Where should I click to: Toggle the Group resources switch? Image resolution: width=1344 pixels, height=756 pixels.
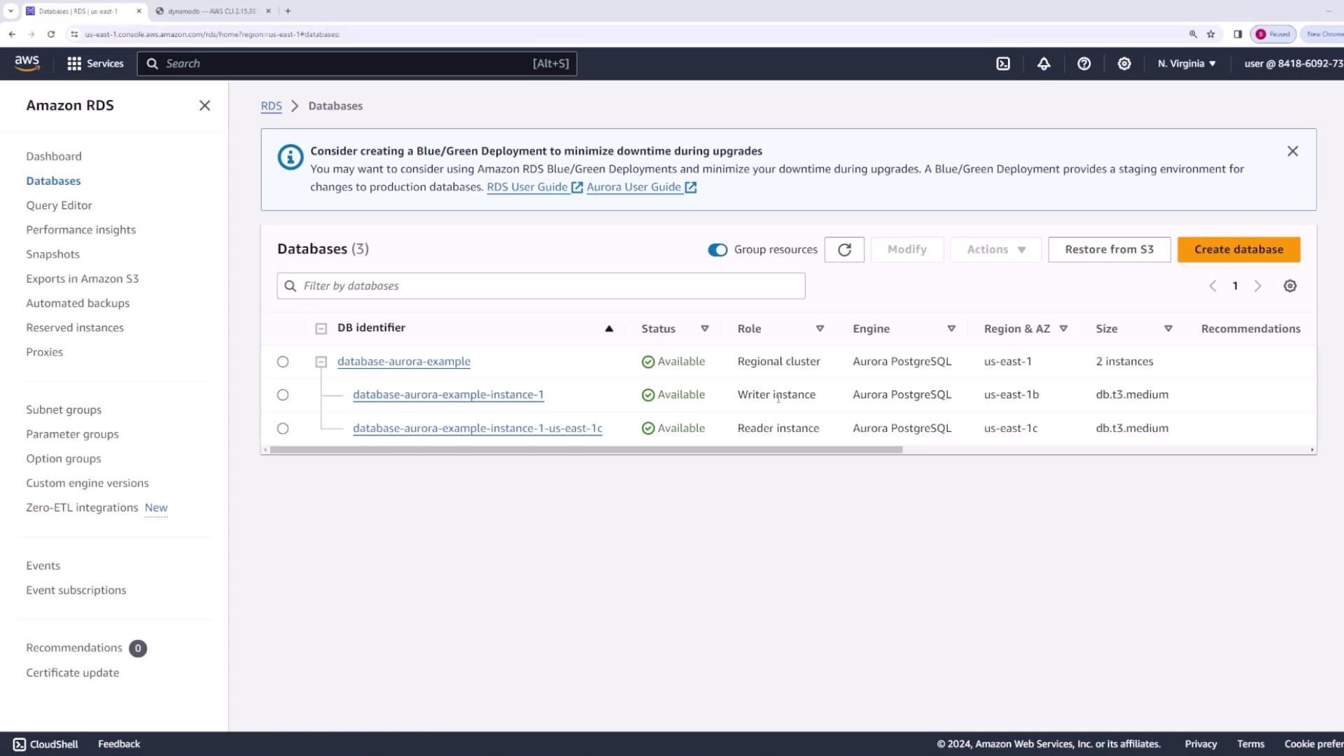click(717, 250)
